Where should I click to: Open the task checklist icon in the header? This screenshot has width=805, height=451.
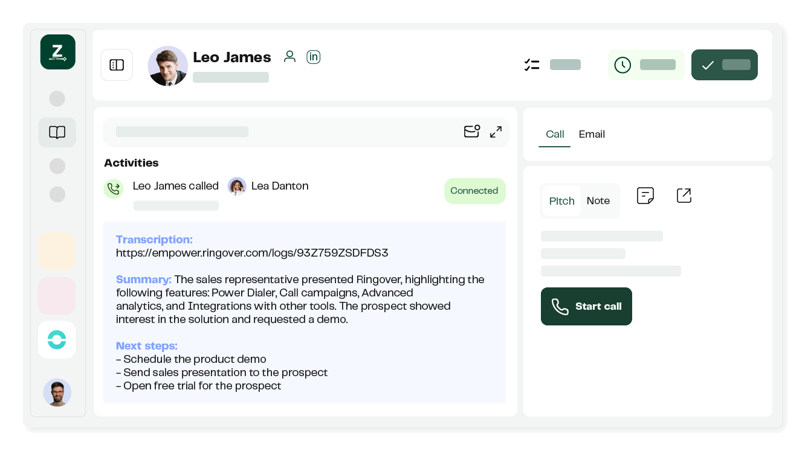532,65
